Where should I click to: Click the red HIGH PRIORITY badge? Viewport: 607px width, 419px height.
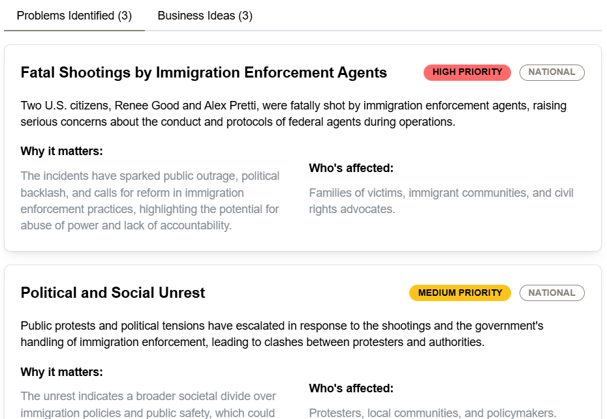(467, 72)
